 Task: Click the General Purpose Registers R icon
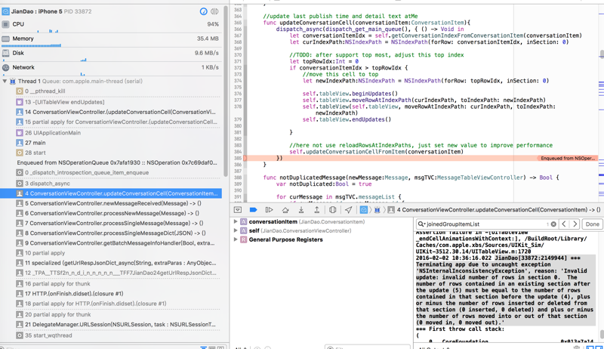pyautogui.click(x=243, y=239)
